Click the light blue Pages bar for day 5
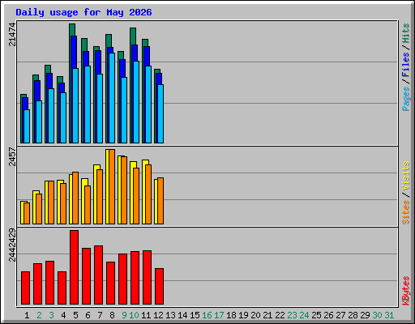415x324 pixels. click(75, 105)
